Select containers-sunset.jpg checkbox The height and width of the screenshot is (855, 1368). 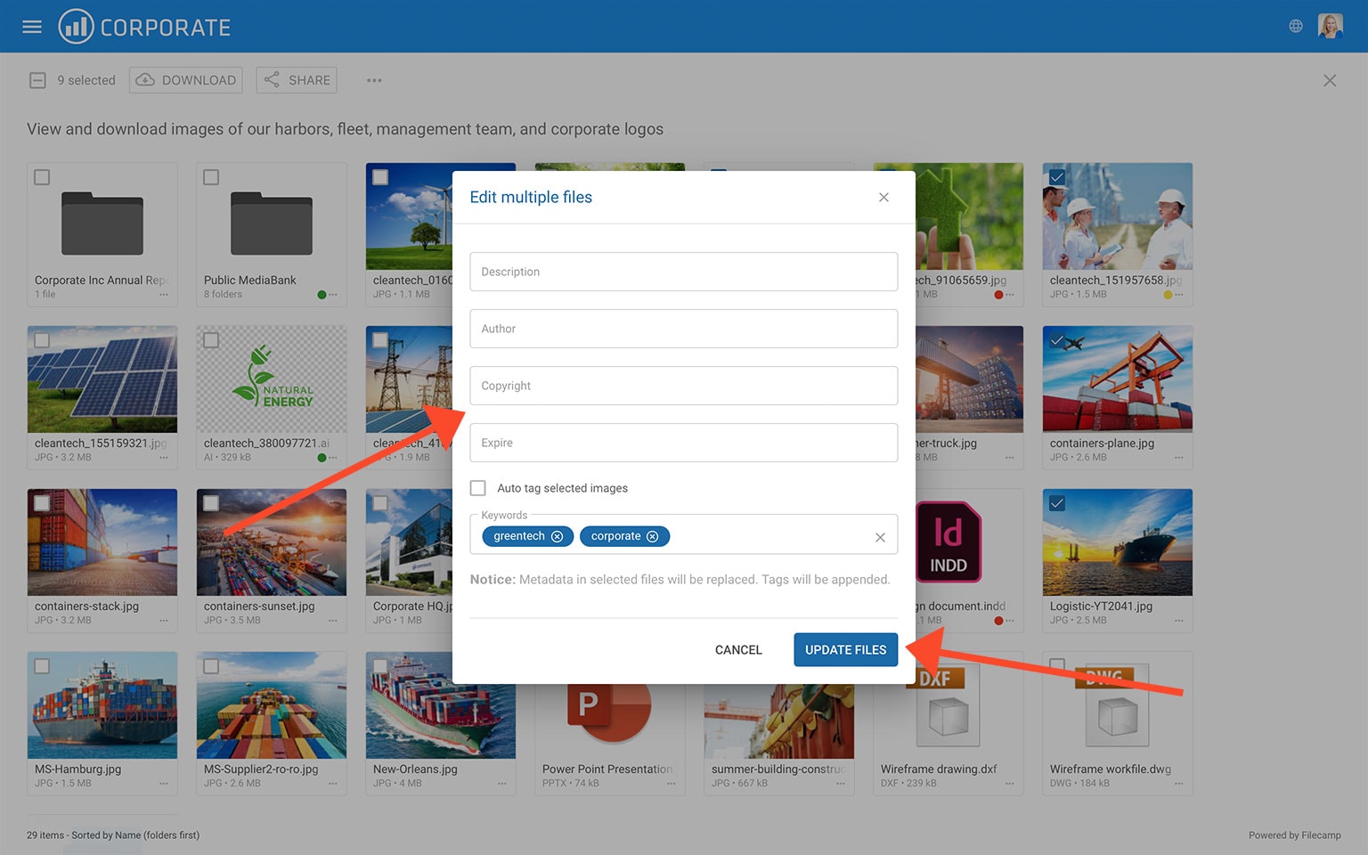click(211, 503)
